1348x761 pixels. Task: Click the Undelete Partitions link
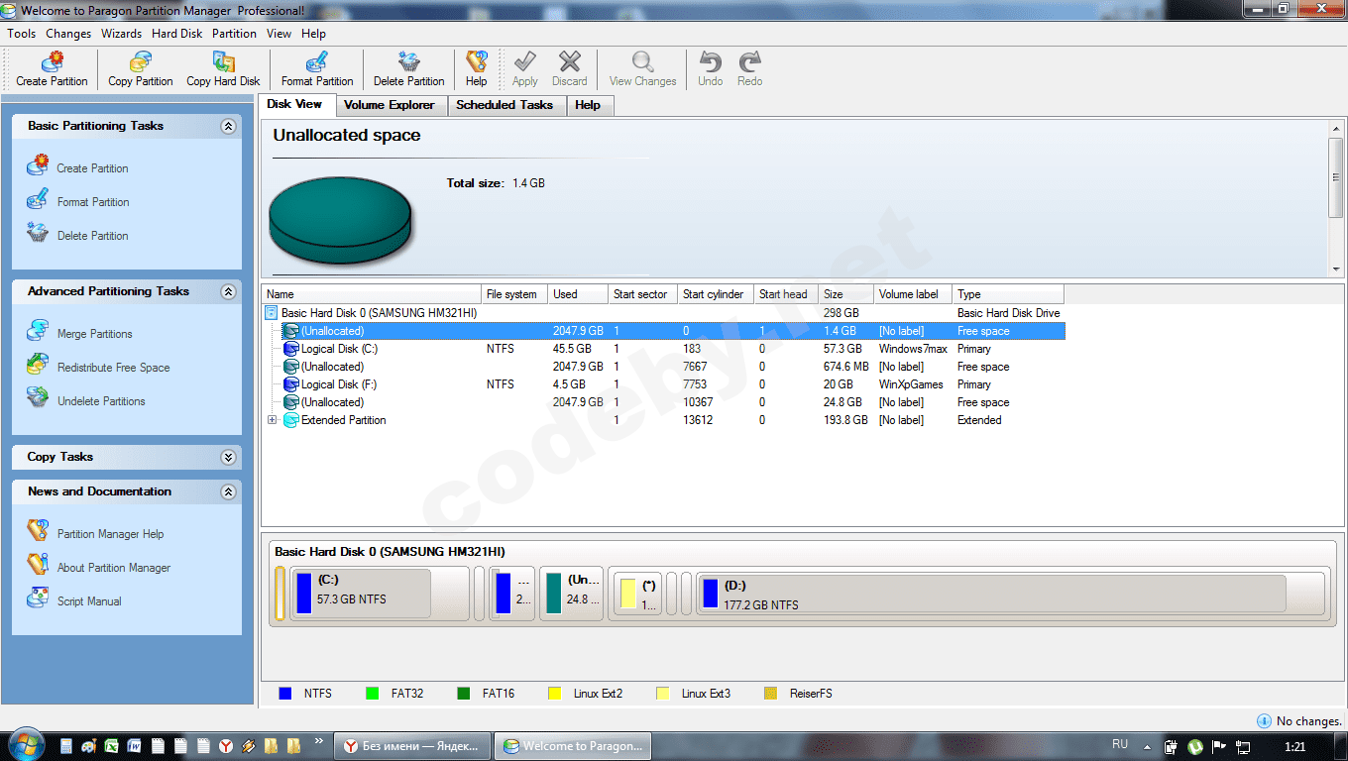(101, 401)
